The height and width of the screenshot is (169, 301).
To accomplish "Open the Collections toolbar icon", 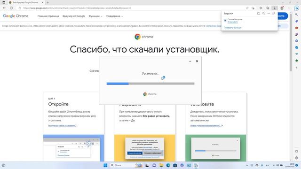I will (x=268, y=8).
